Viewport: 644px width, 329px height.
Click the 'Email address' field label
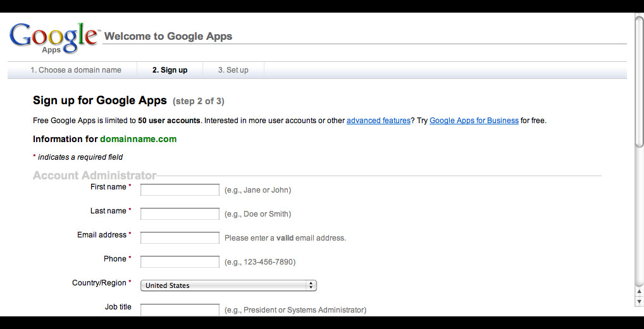[x=102, y=235]
